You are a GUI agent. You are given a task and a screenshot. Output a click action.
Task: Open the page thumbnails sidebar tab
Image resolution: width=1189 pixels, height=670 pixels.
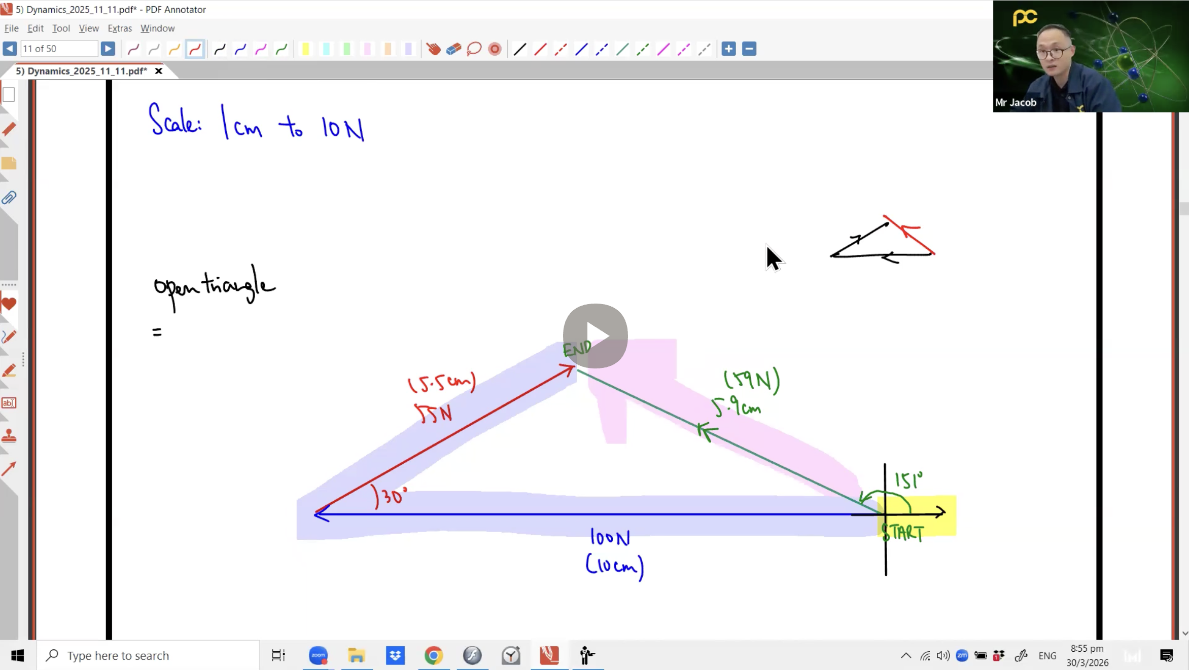click(9, 94)
